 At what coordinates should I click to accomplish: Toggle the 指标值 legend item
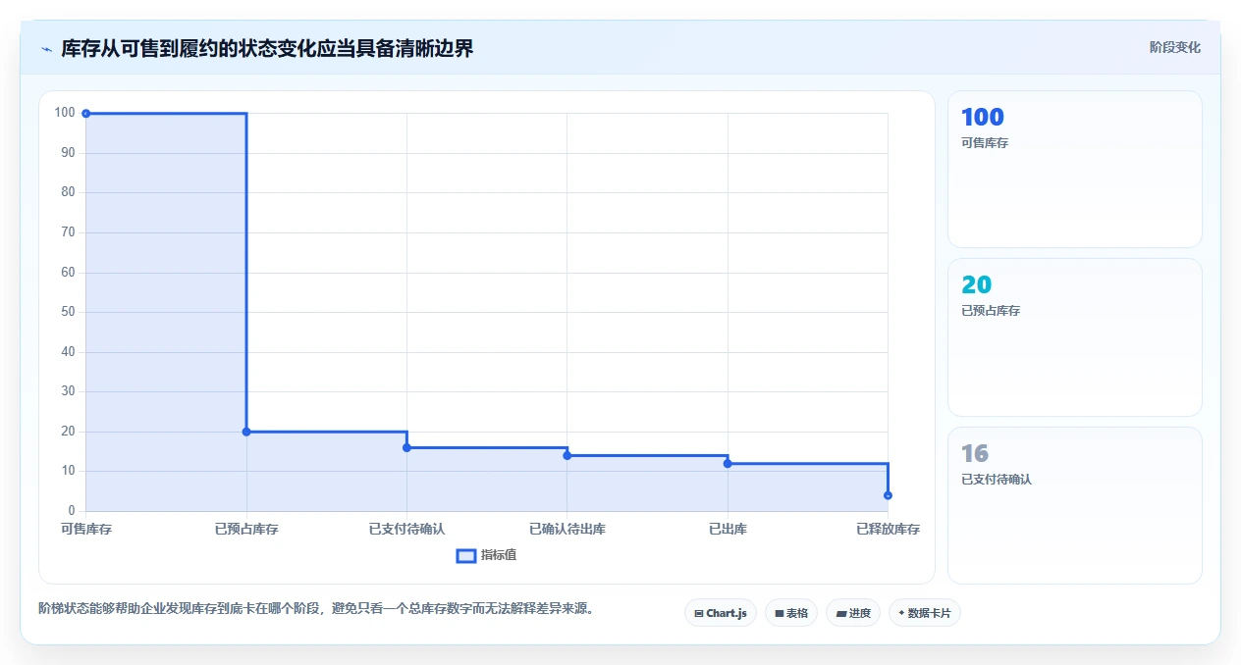pos(487,556)
